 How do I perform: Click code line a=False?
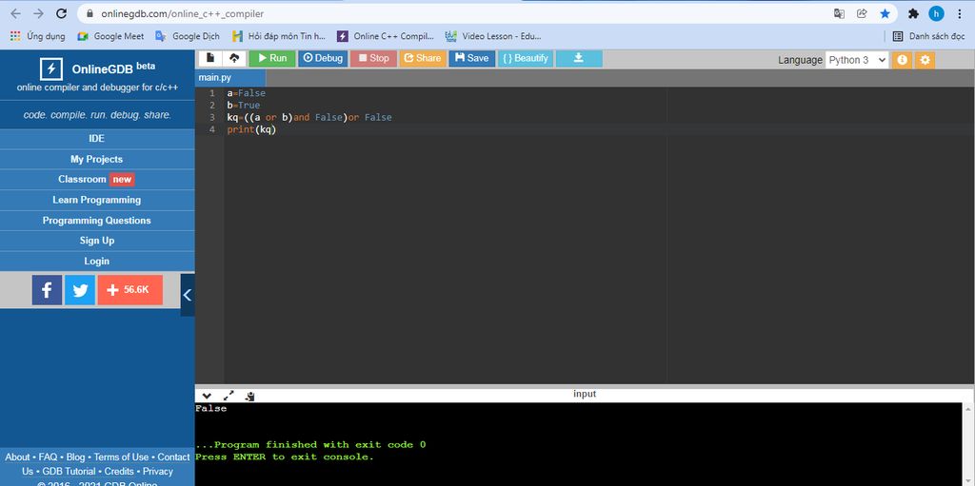point(247,93)
